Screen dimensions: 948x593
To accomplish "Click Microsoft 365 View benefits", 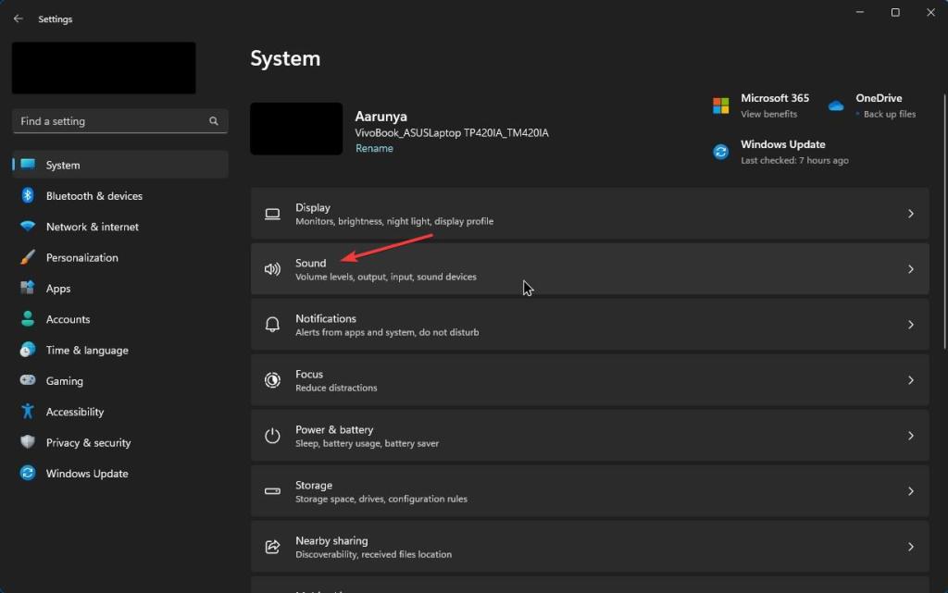I will point(769,114).
